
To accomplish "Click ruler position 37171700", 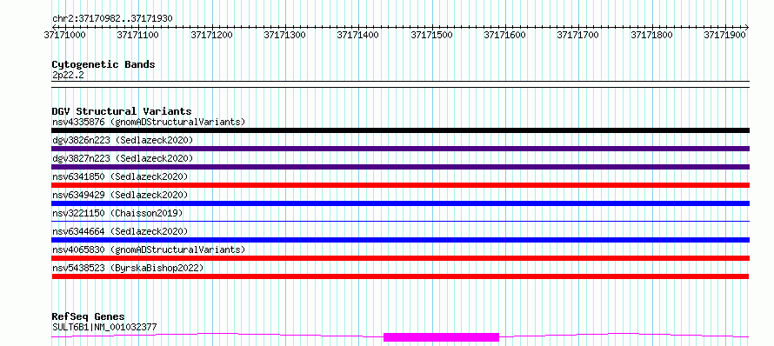I will tap(578, 36).
